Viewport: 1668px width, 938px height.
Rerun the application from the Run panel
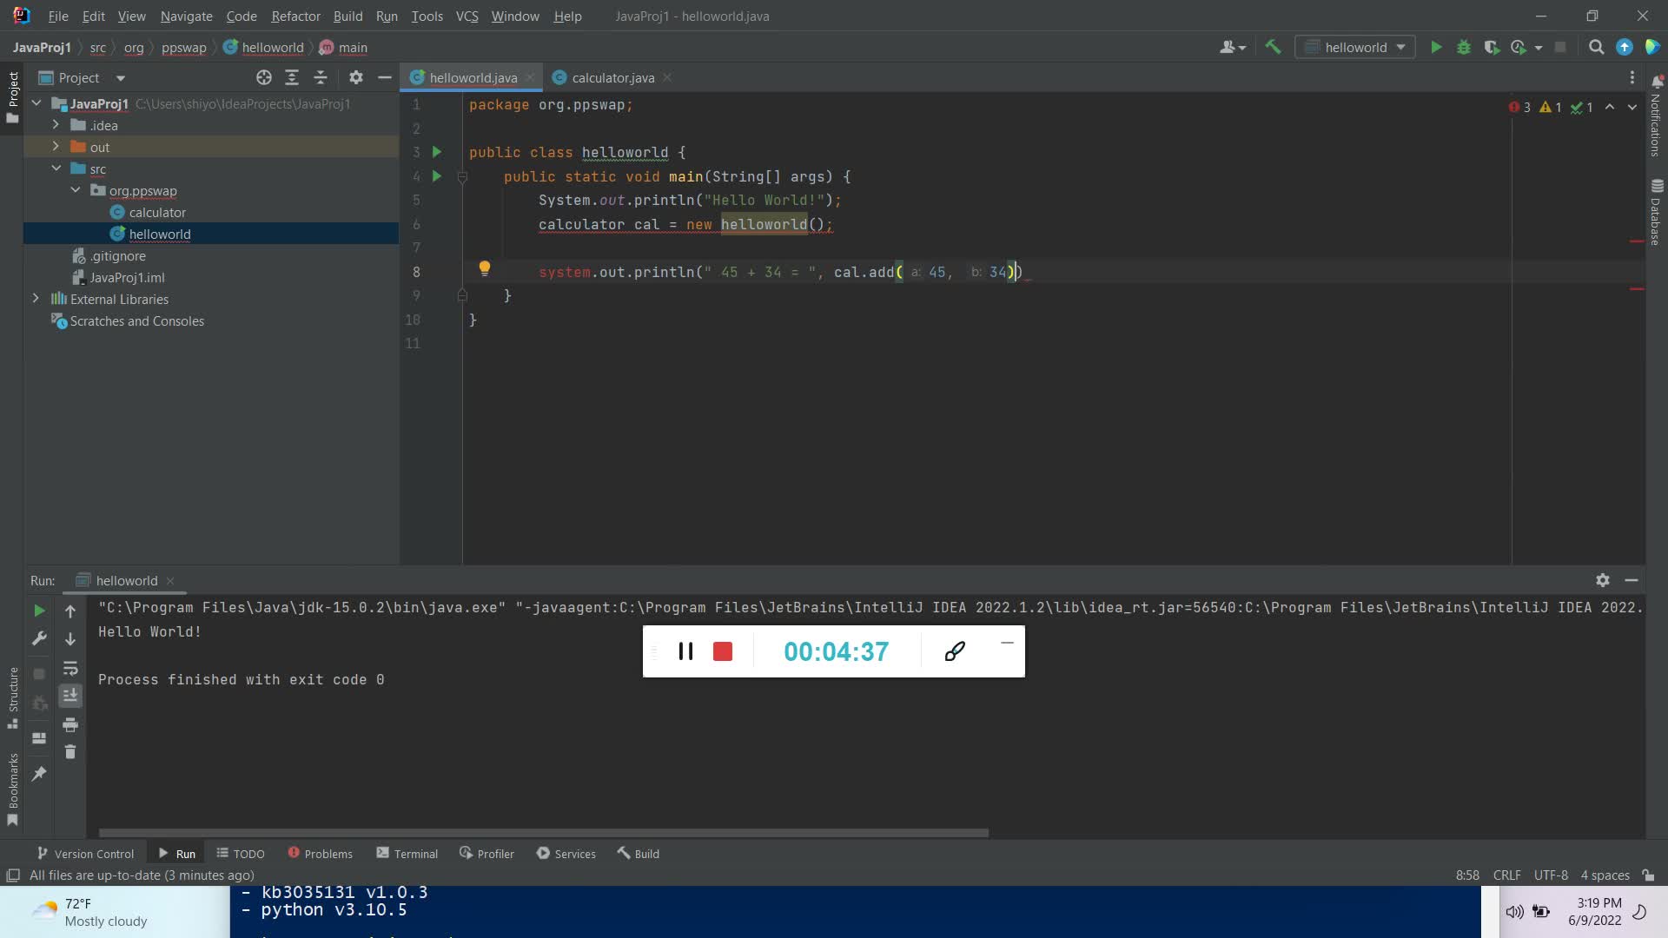[39, 611]
